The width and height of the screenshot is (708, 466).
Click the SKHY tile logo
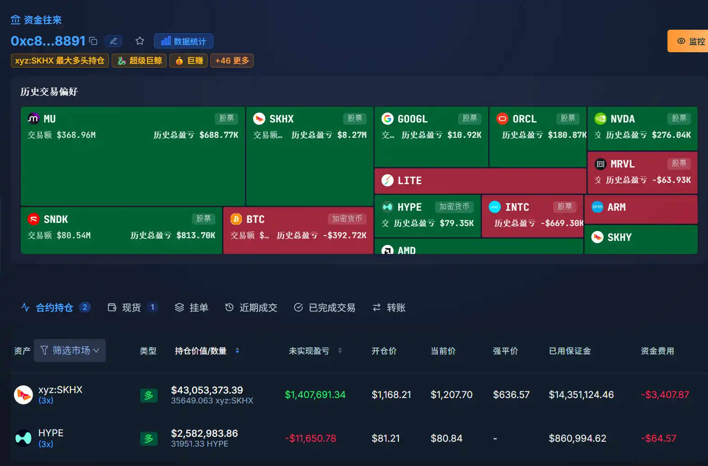tap(597, 237)
